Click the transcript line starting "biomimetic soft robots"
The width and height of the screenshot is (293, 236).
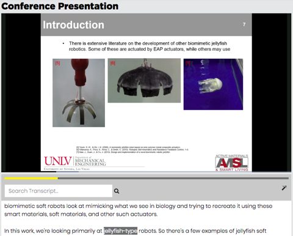coord(139,206)
